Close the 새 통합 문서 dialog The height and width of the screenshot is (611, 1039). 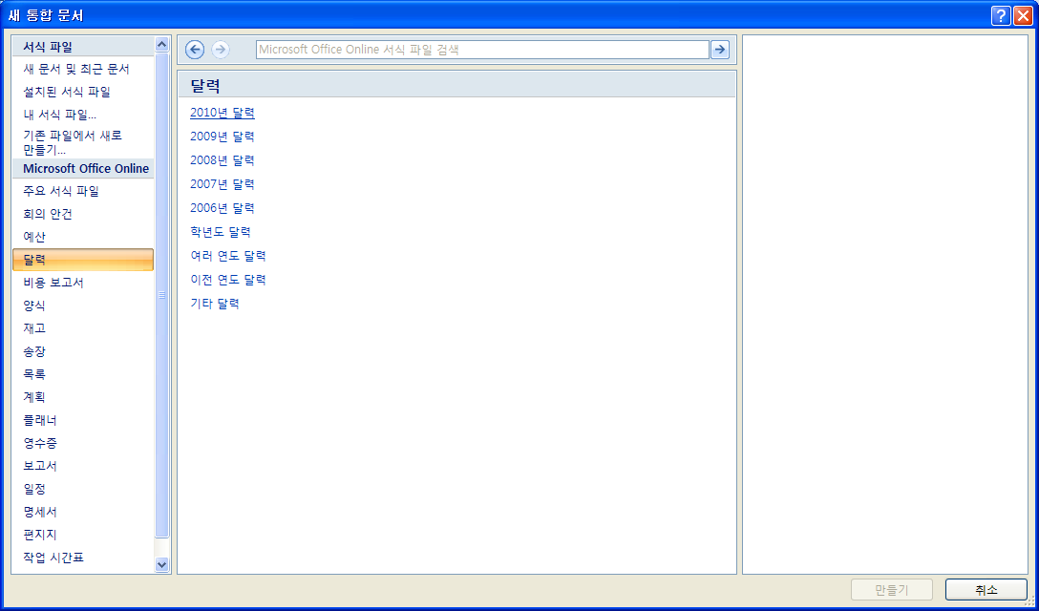[1023, 15]
